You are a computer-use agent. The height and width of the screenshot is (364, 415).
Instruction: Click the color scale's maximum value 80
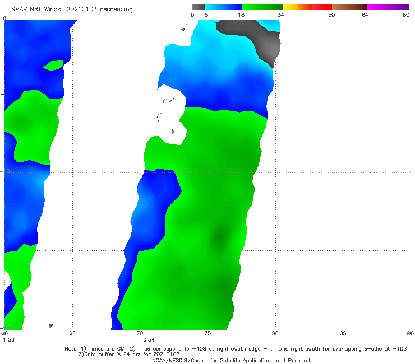click(x=406, y=15)
